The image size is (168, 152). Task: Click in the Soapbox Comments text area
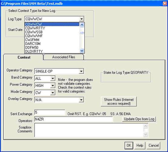(89, 130)
